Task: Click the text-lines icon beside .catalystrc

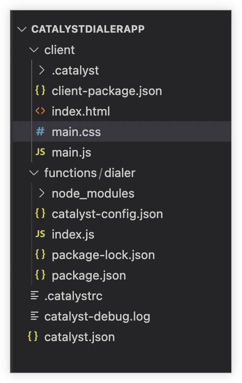Action: pyautogui.click(x=34, y=295)
